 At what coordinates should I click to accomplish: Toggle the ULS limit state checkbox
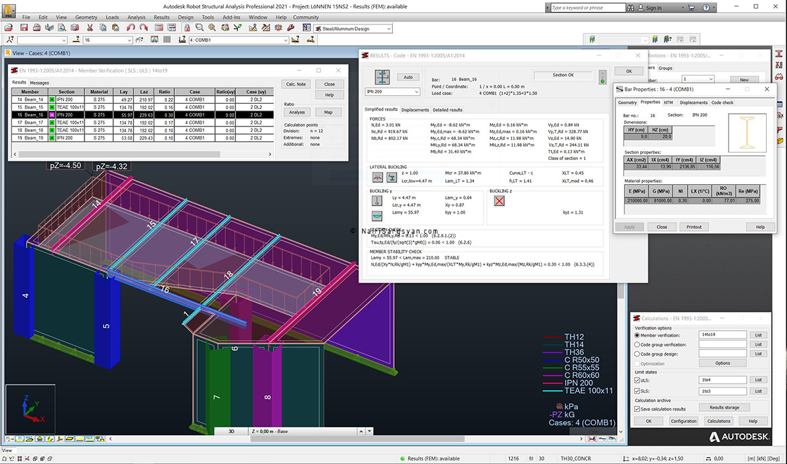click(x=637, y=380)
